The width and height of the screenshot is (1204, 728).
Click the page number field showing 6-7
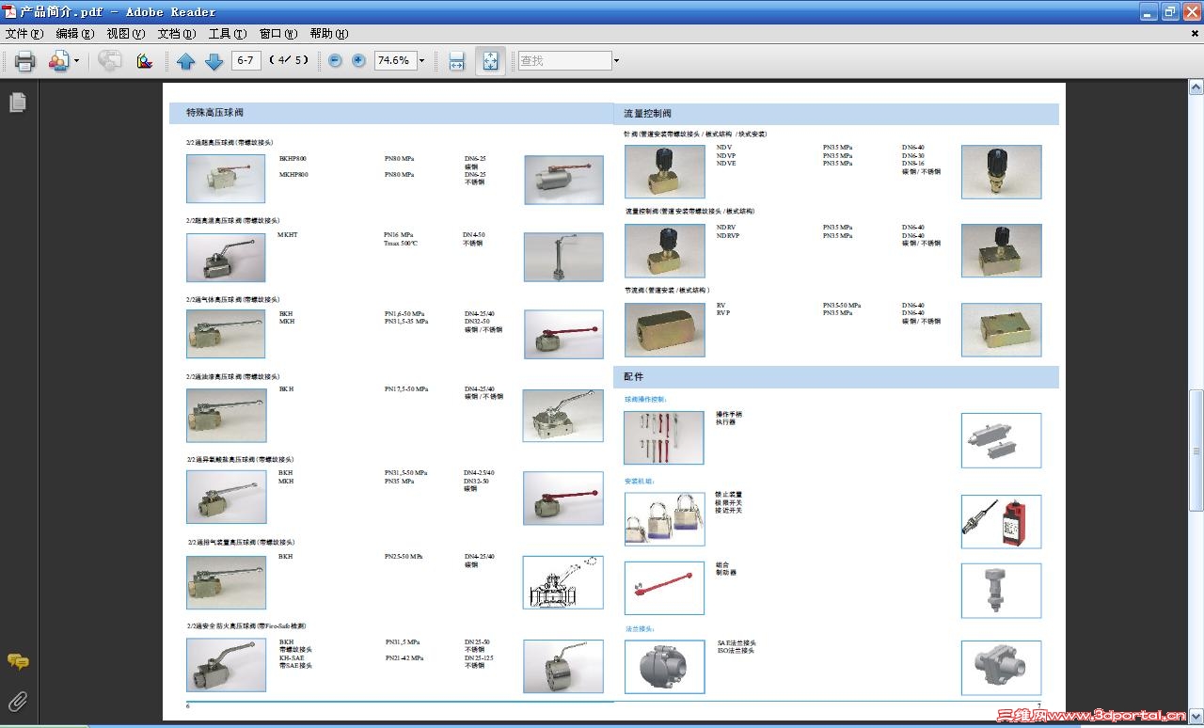coord(246,60)
